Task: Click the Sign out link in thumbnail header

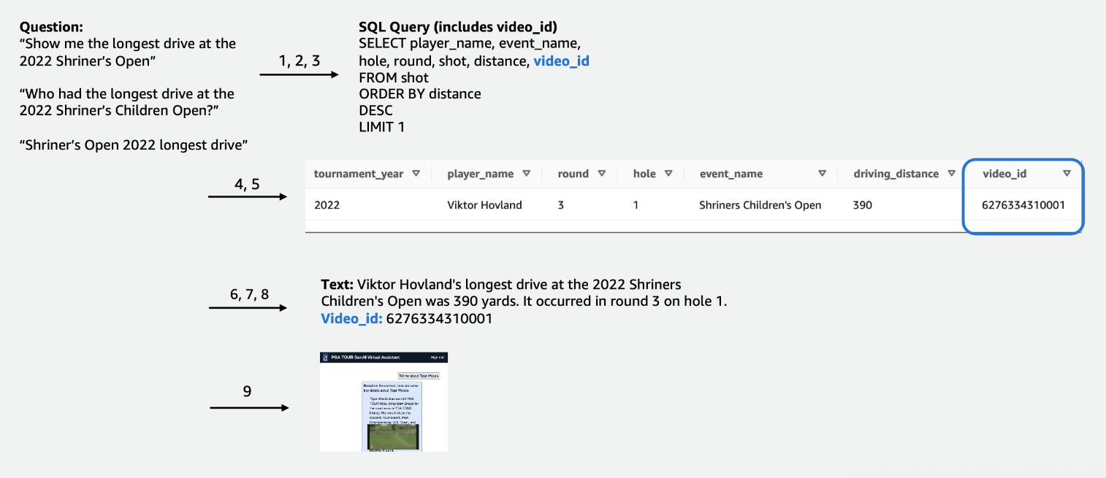Action: click(x=437, y=358)
